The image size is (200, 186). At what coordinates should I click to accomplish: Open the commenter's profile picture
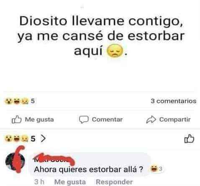click(x=15, y=161)
